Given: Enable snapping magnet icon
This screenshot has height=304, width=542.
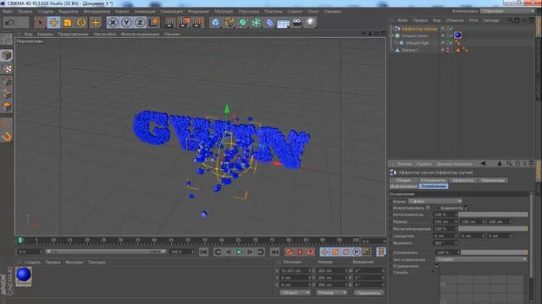Looking at the screenshot, I should (x=7, y=137).
